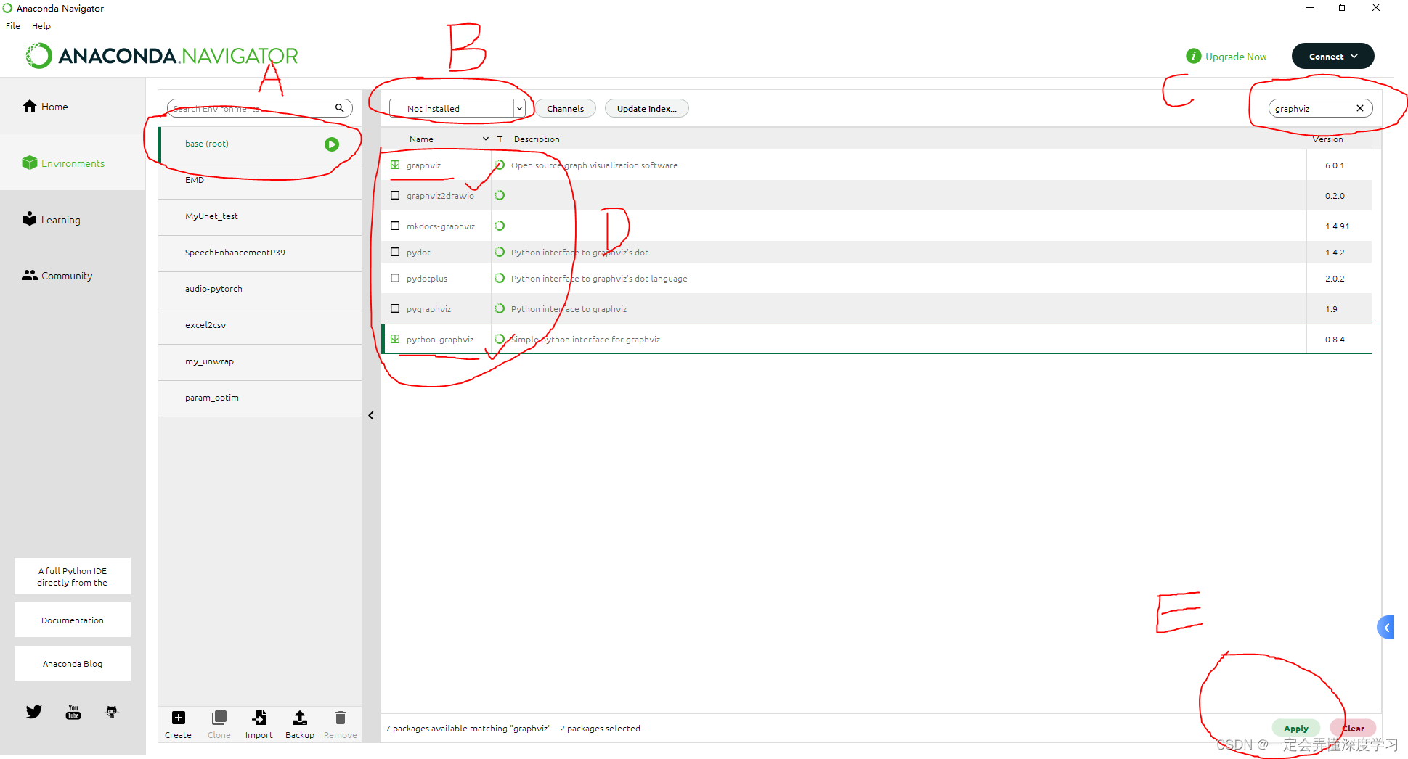The width and height of the screenshot is (1408, 759).
Task: Click the T type column header
Action: click(x=500, y=139)
